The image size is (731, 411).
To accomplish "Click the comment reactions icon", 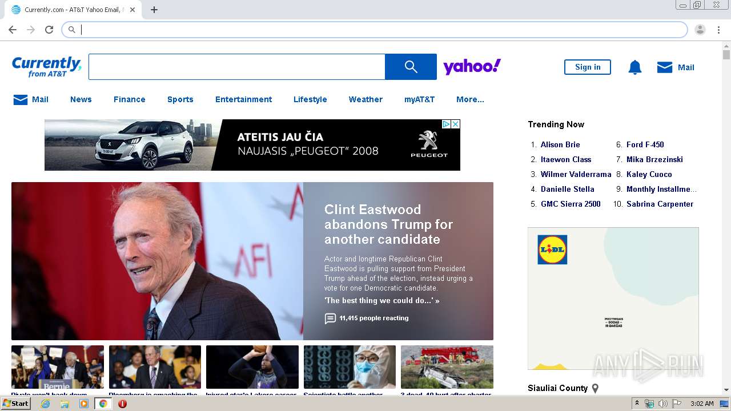I will tap(330, 319).
